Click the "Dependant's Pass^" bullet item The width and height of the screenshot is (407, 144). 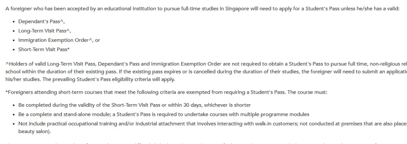(x=41, y=21)
